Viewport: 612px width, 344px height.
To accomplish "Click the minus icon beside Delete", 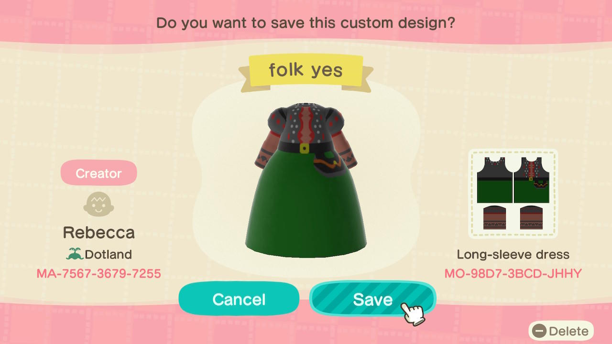I will [x=539, y=331].
